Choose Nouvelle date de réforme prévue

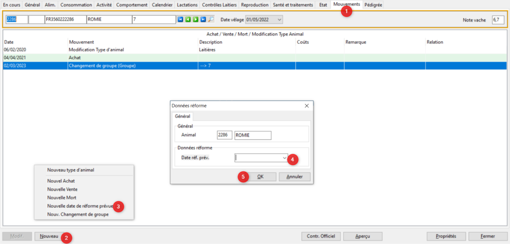[80, 206]
